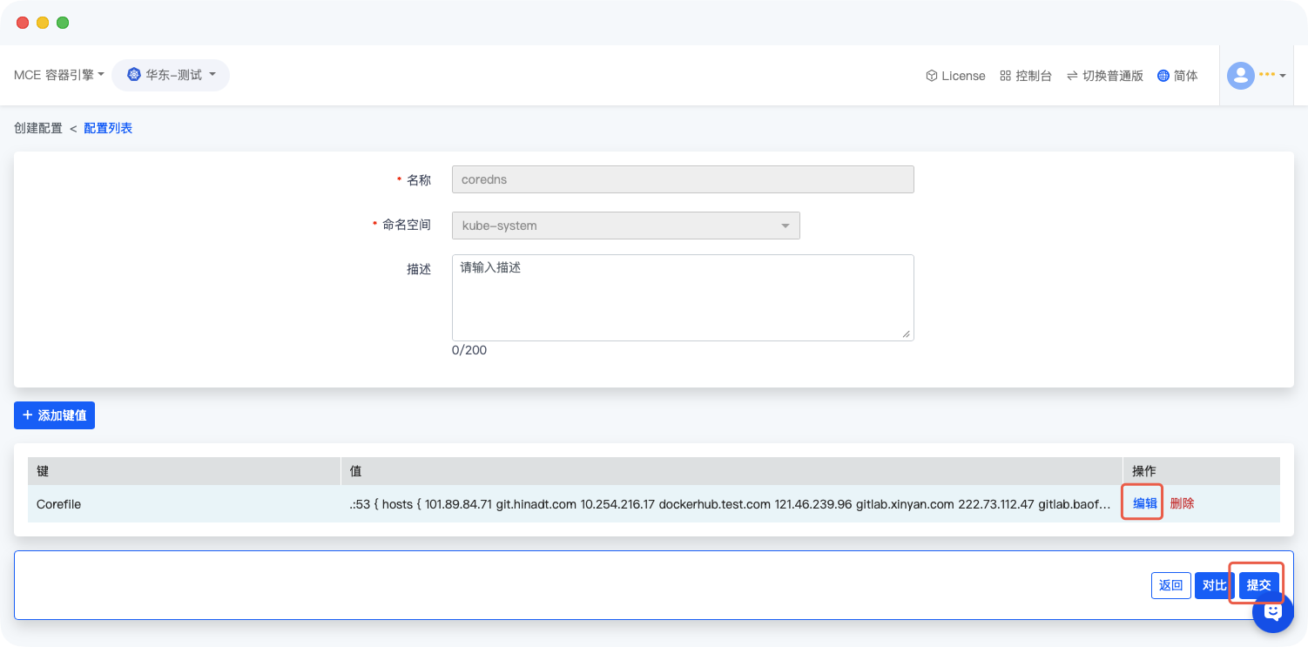1308x647 pixels.
Task: Click the 简体 language globe
Action: point(1163,76)
